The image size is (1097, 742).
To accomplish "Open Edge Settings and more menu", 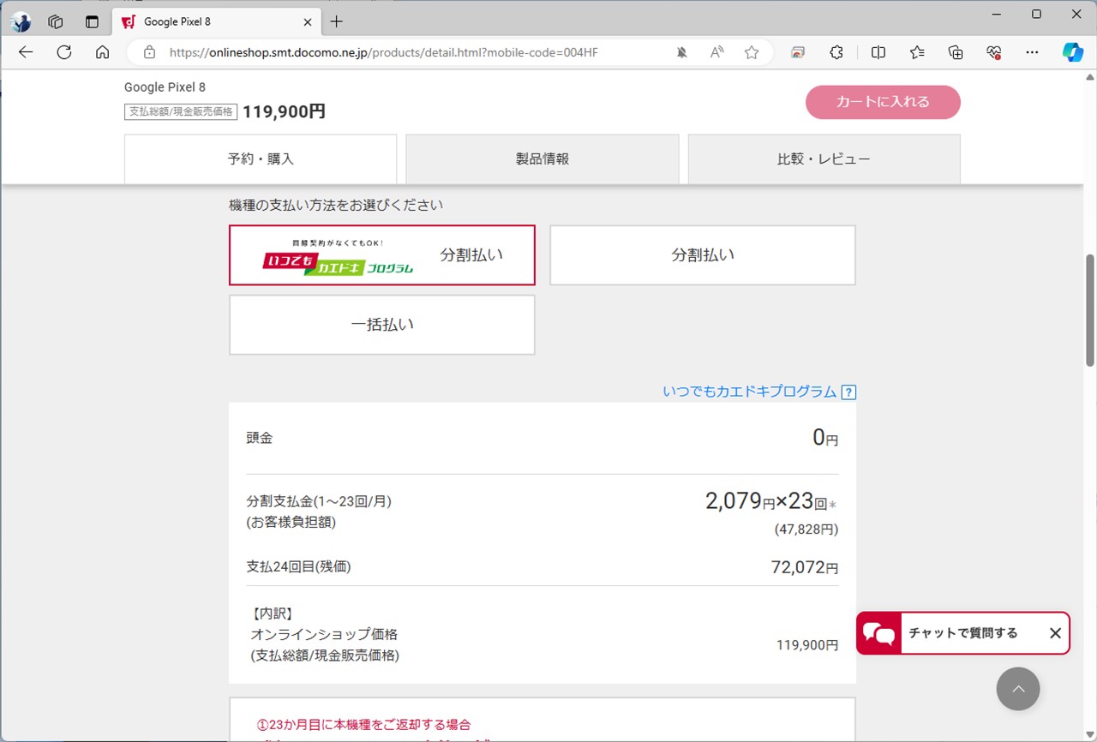I will coord(1033,52).
